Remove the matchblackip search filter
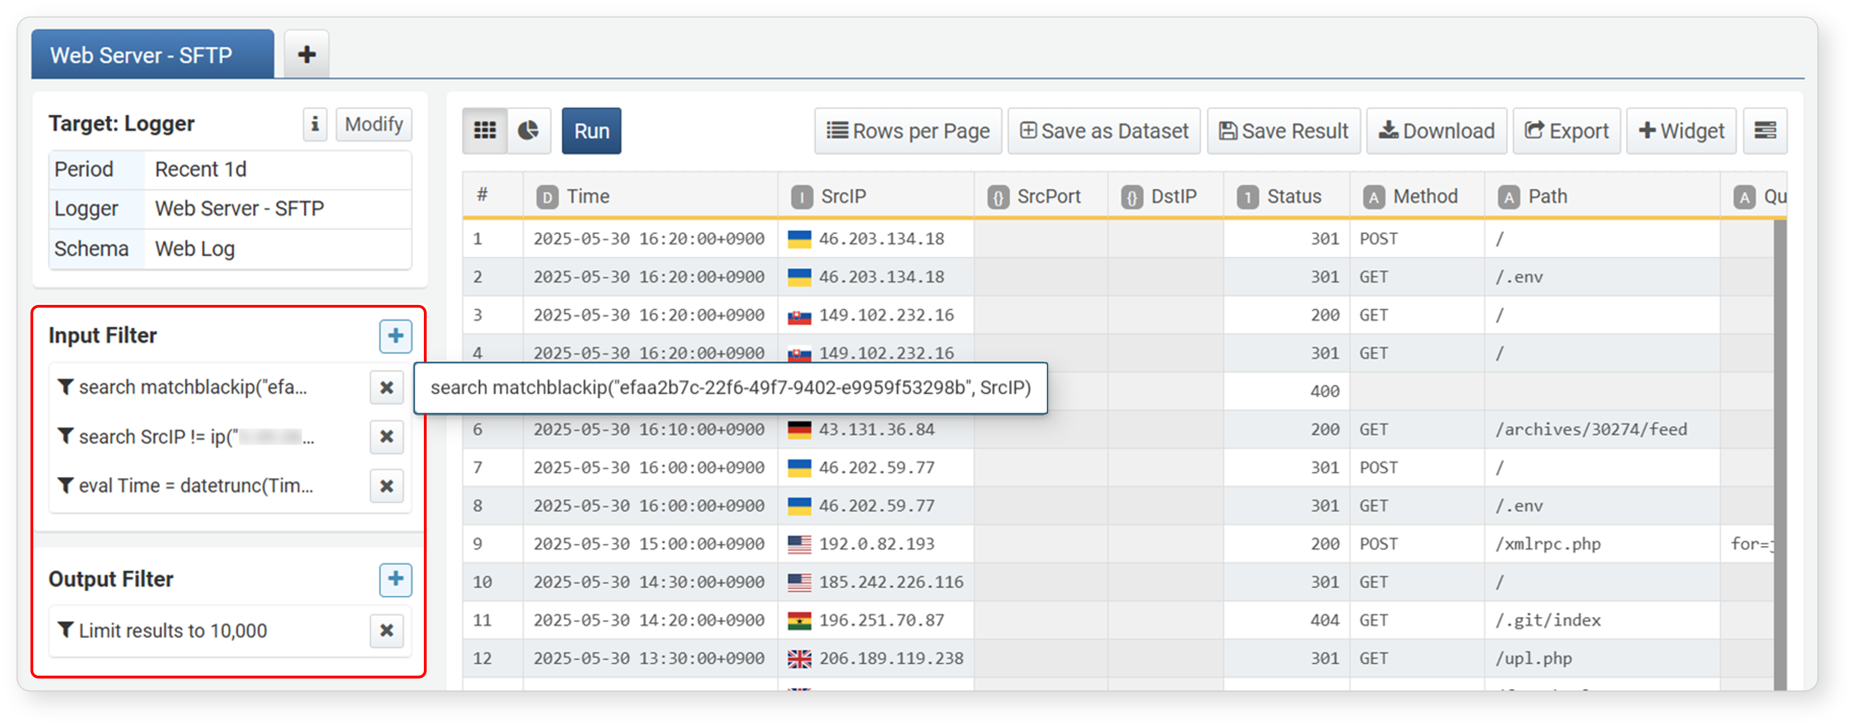 386,387
